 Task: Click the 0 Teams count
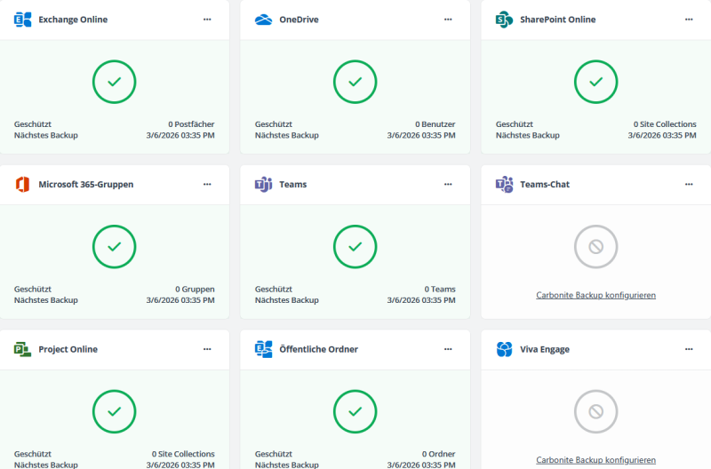click(440, 289)
